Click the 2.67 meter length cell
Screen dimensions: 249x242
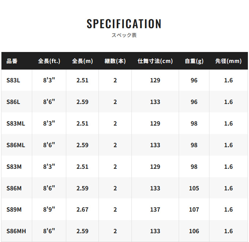point(82,210)
